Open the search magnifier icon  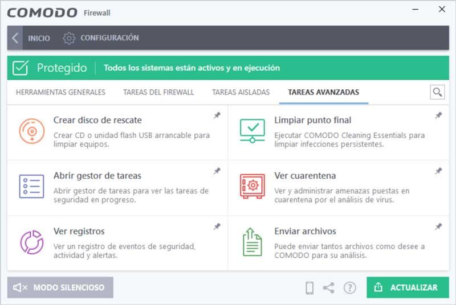(437, 92)
